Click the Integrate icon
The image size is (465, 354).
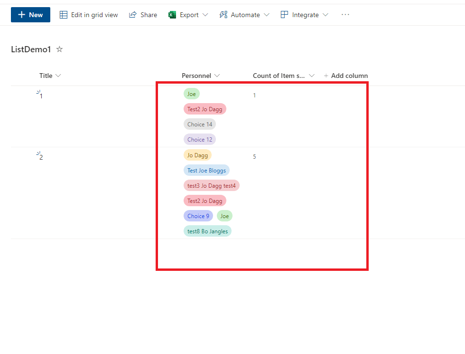(x=284, y=15)
